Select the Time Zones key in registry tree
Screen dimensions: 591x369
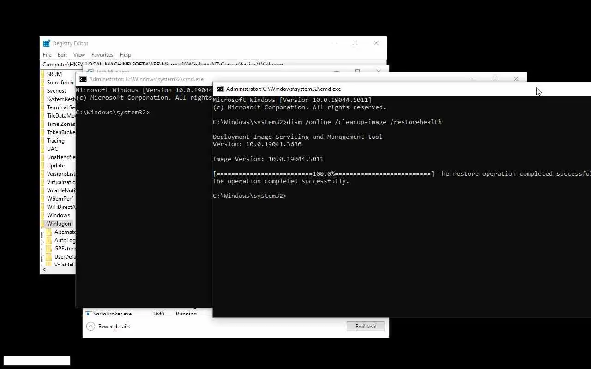(x=61, y=124)
